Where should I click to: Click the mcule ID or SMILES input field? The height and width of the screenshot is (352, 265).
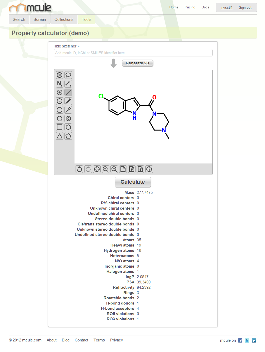[x=133, y=53]
